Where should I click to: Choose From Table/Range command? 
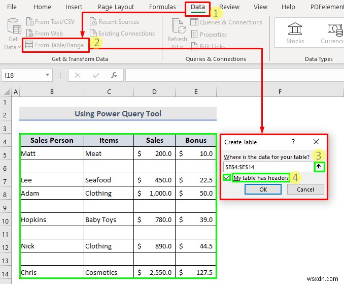[x=55, y=45]
